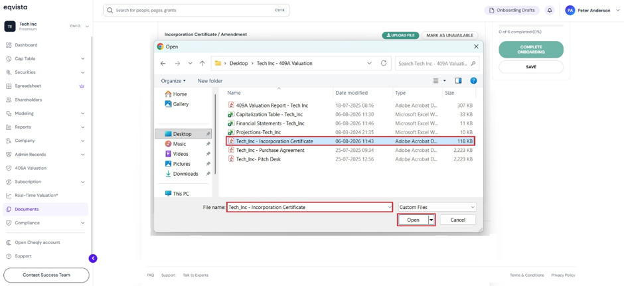Open 409A Valuation in the sidebar
624x286 pixels.
point(31,169)
